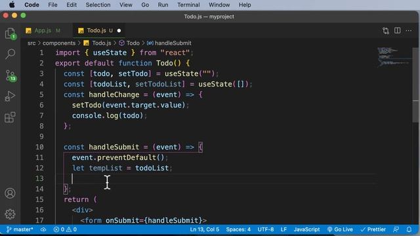Click the handleSubmit breadcrumb
420x236 pixels.
coord(169,43)
